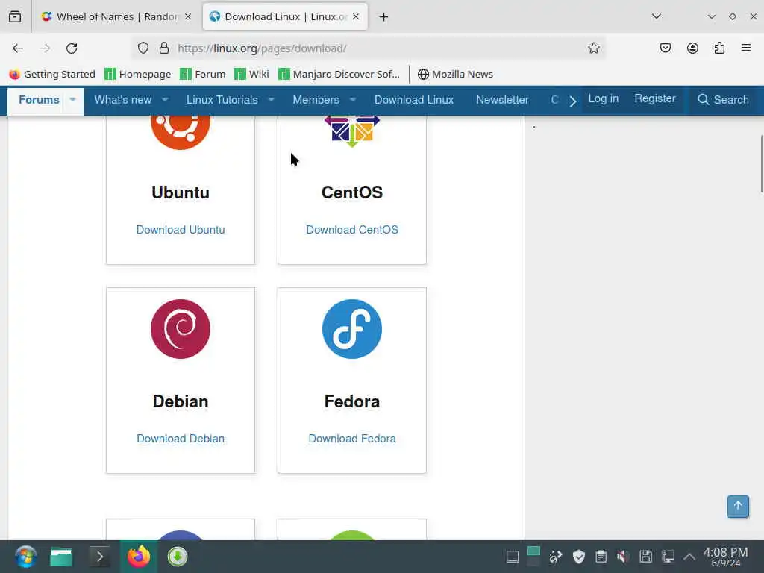Switch virtual desktop in the pager
The height and width of the screenshot is (573, 764).
pyautogui.click(x=533, y=557)
